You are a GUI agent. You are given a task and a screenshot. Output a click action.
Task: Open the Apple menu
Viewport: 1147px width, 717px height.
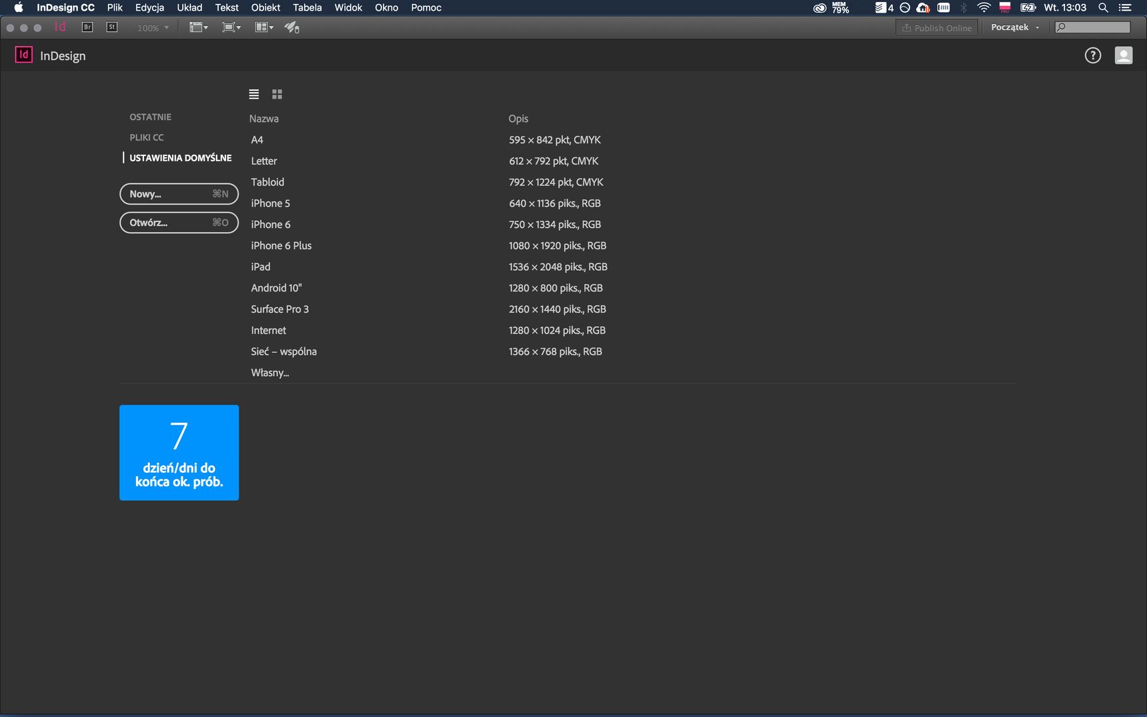19,8
